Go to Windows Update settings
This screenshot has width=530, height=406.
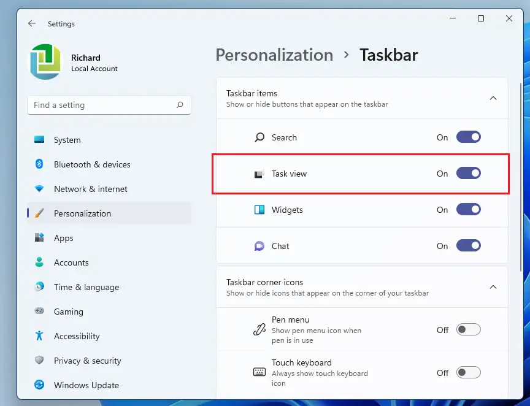pos(109,385)
